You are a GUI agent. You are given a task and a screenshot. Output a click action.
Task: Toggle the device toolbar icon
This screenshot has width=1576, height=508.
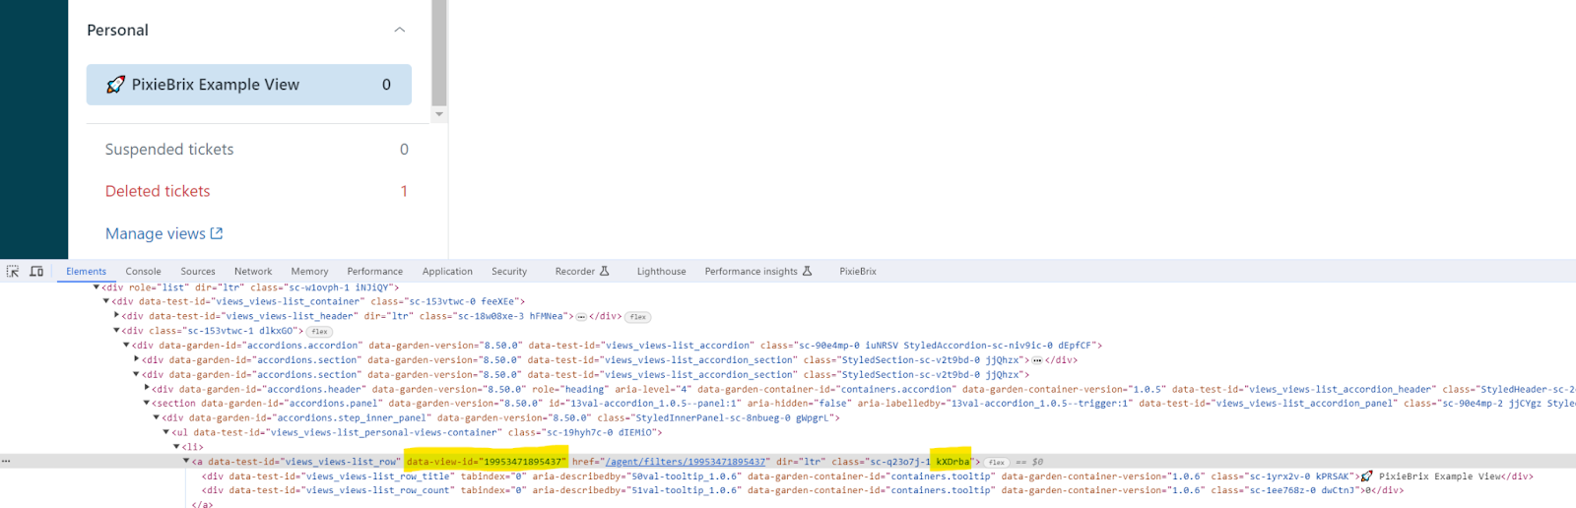pos(36,272)
